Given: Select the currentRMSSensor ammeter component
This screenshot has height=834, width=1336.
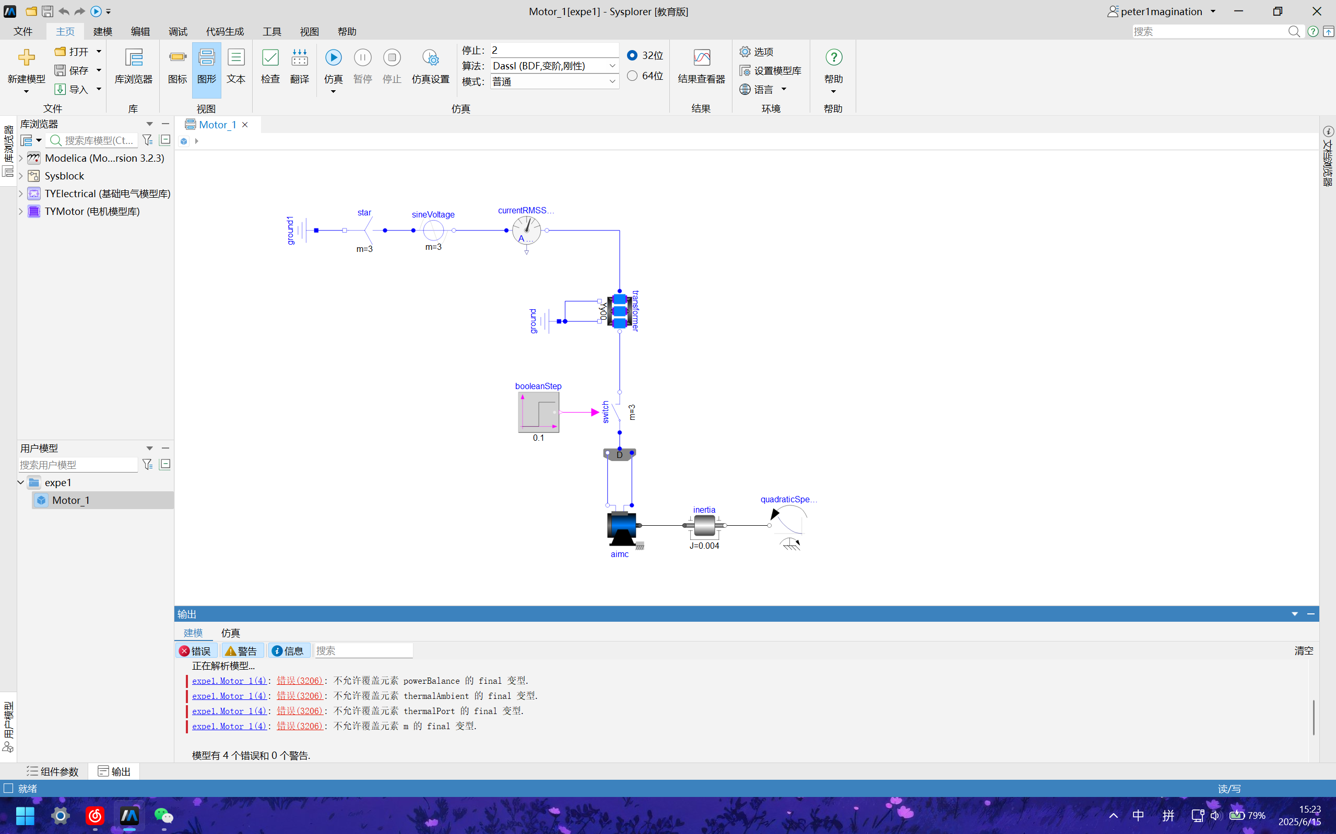Looking at the screenshot, I should coord(526,231).
